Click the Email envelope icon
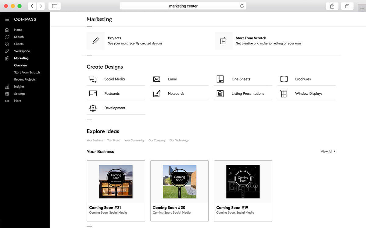Image resolution: width=366 pixels, height=228 pixels. [x=156, y=79]
